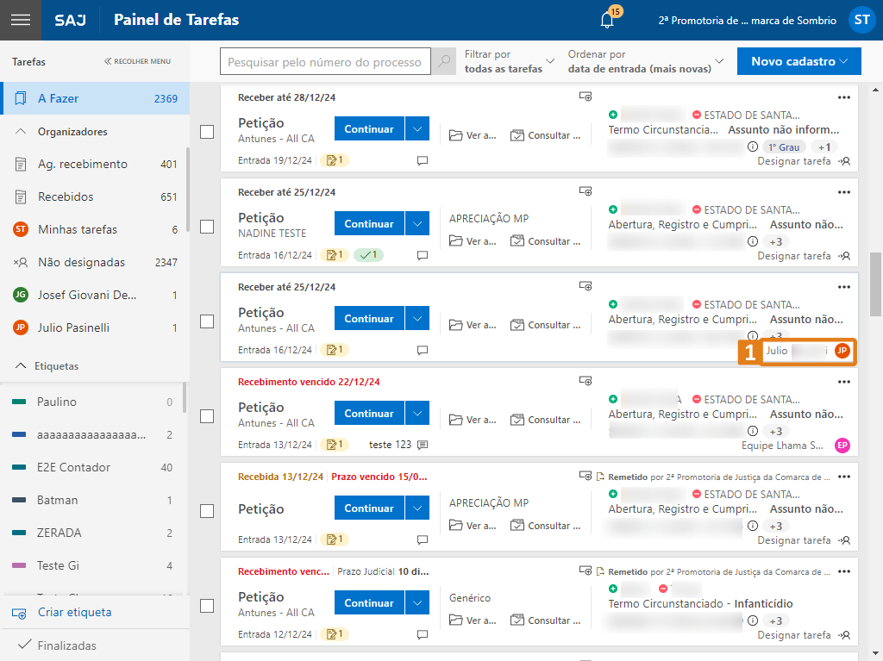
Task: Click the process number search field
Action: coord(324,62)
